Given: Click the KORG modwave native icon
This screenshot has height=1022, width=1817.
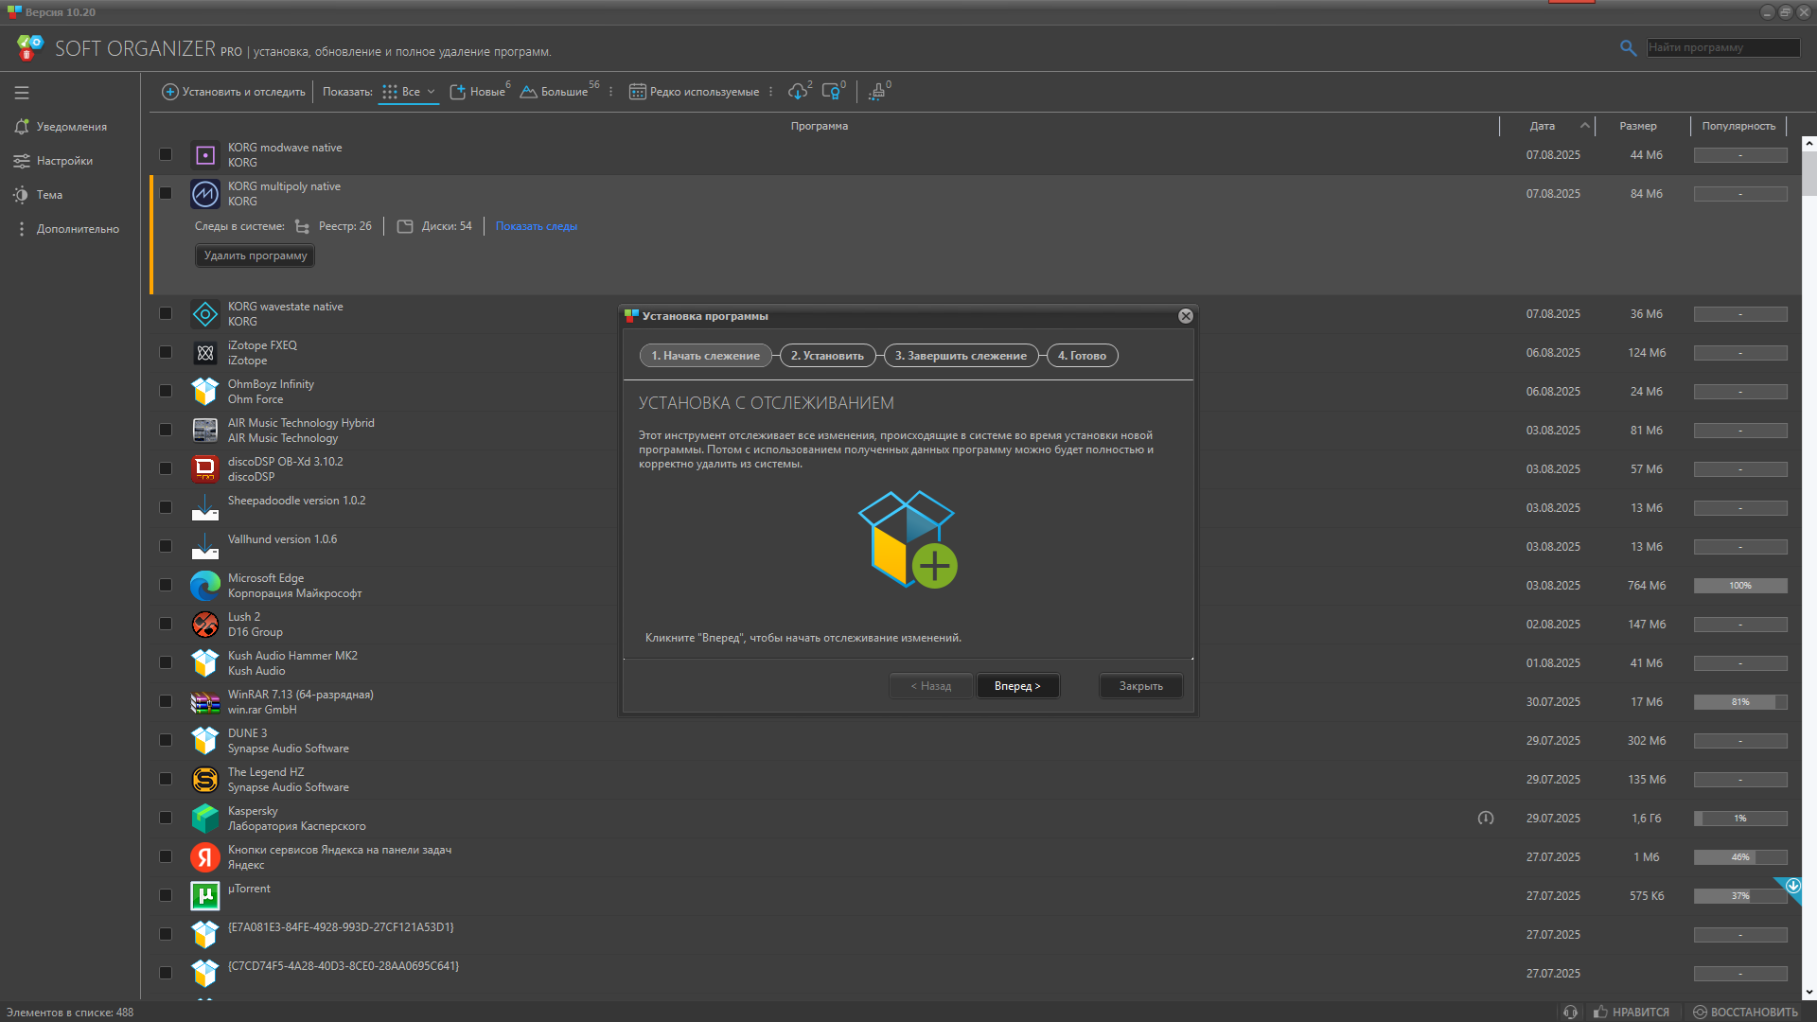Looking at the screenshot, I should tap(205, 155).
